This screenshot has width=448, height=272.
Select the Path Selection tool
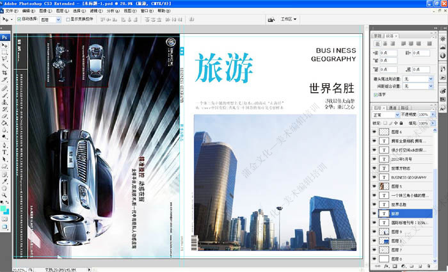[4, 159]
